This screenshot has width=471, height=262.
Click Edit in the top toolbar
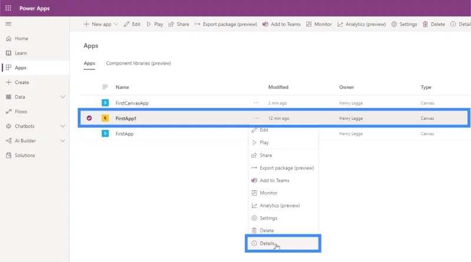click(x=132, y=24)
